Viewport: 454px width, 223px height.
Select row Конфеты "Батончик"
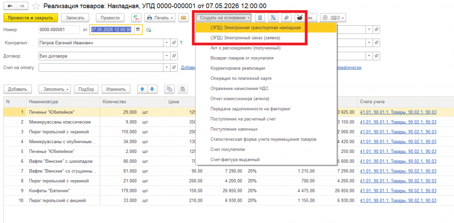tap(228, 191)
